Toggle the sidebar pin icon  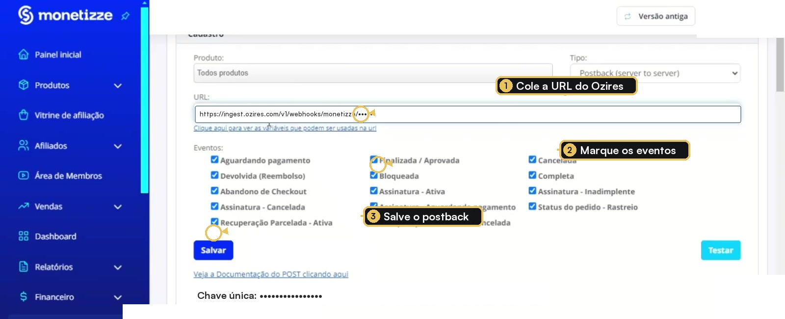click(x=125, y=16)
